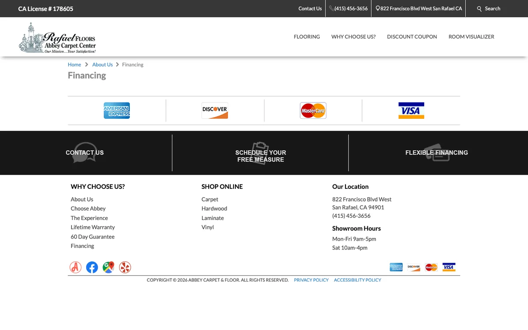Screen dimensions: 528x330
Task: Click the Financing page heading
Action: pos(87,76)
